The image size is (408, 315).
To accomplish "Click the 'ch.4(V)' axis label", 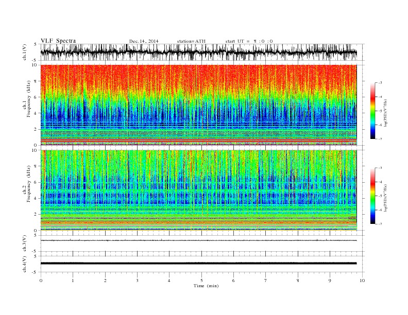I will coord(25,264).
